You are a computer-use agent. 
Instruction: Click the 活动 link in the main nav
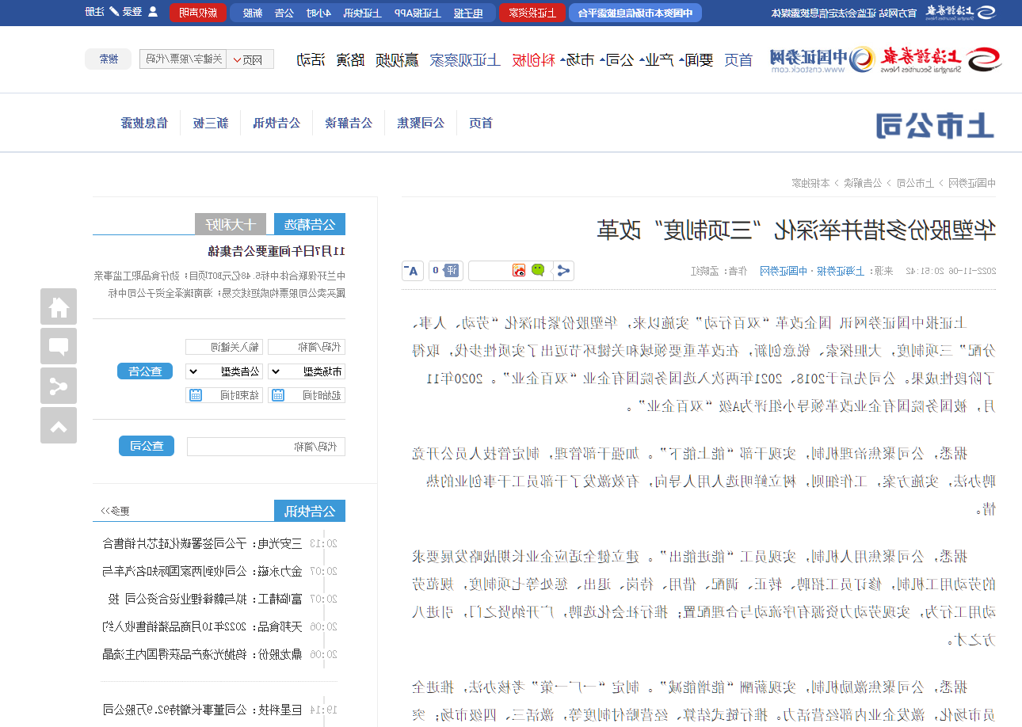(x=311, y=59)
